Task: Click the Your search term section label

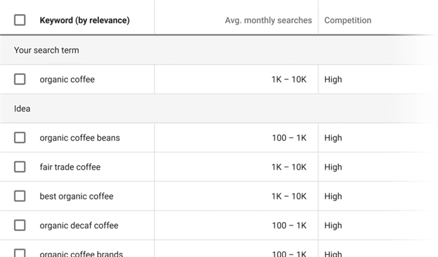Action: click(x=46, y=50)
